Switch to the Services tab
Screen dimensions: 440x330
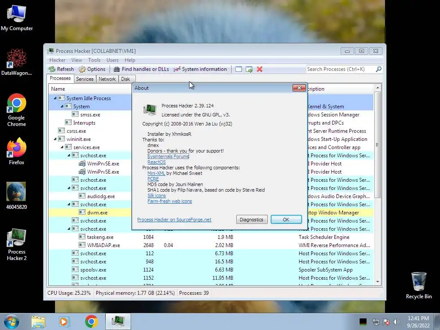[x=85, y=79]
